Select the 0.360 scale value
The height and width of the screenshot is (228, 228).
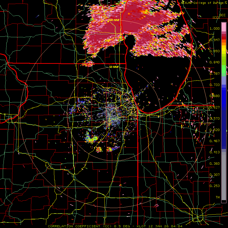(x=215, y=164)
